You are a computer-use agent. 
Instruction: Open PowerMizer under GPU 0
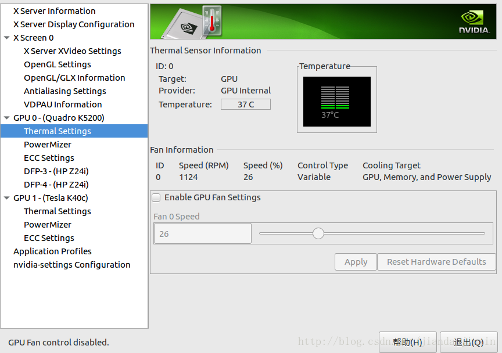pos(48,145)
